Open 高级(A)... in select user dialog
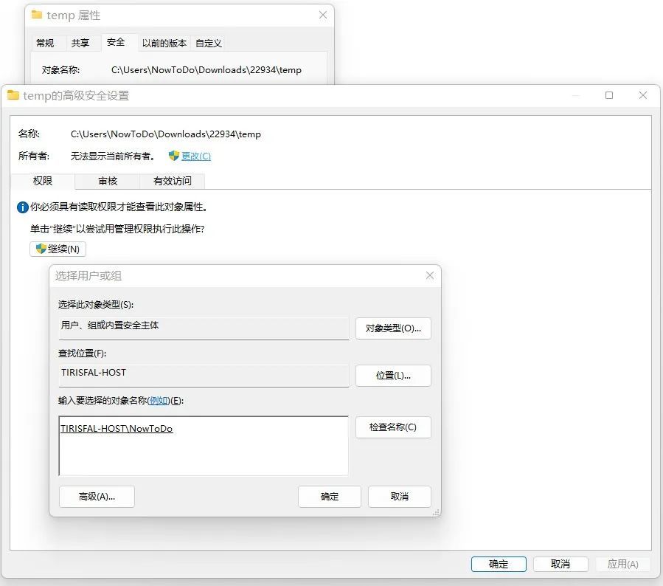Image resolution: width=663 pixels, height=586 pixels. [x=97, y=497]
